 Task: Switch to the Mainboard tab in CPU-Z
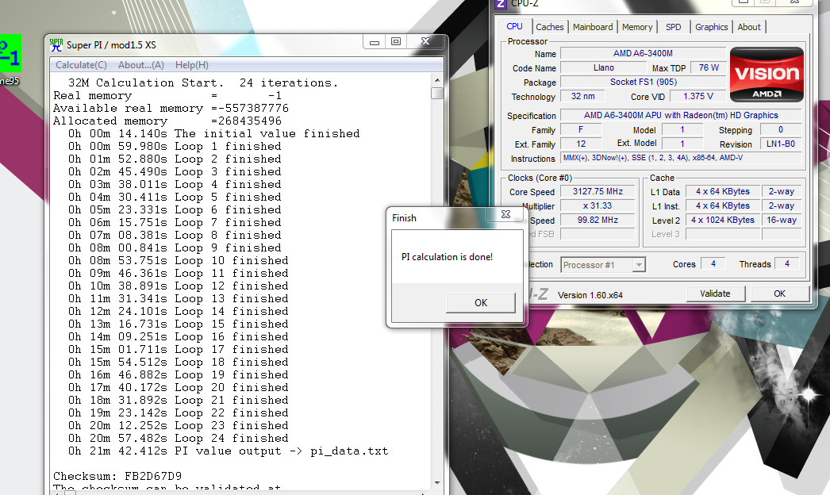(592, 27)
